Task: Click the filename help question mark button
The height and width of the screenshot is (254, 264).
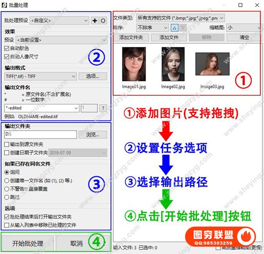Action: point(103,108)
